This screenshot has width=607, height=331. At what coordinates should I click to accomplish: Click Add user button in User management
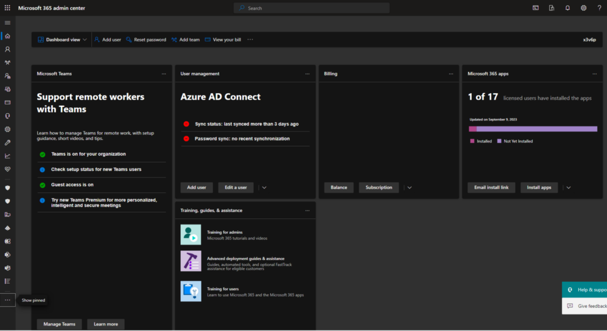(x=197, y=187)
